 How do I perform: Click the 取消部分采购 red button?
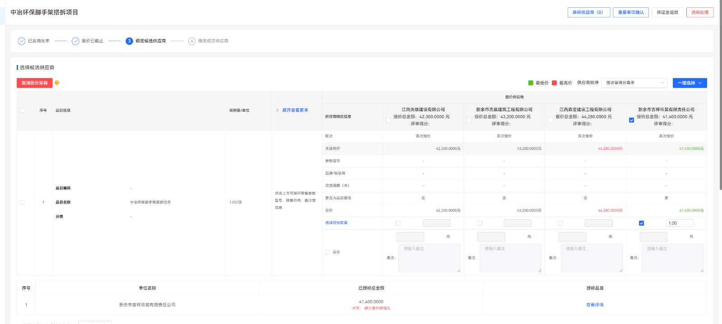[35, 83]
